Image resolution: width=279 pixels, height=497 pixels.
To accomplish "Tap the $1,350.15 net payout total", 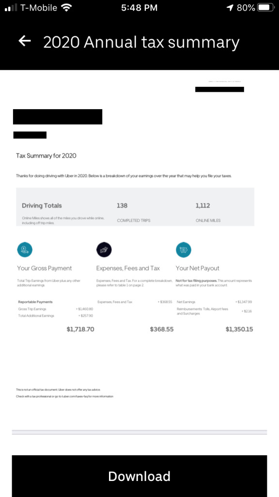I will tap(239, 330).
